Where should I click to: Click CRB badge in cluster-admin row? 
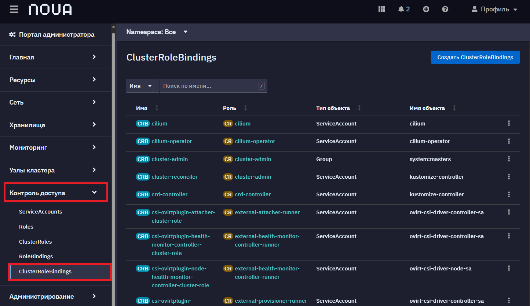click(x=143, y=159)
